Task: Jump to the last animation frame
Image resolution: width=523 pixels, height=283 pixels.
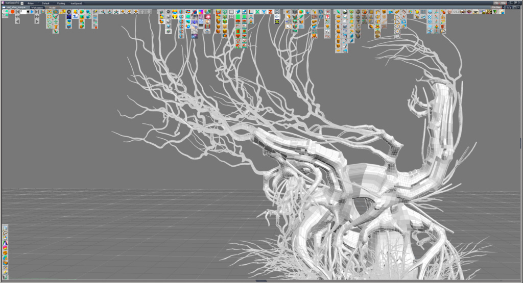Action: tap(37, 12)
